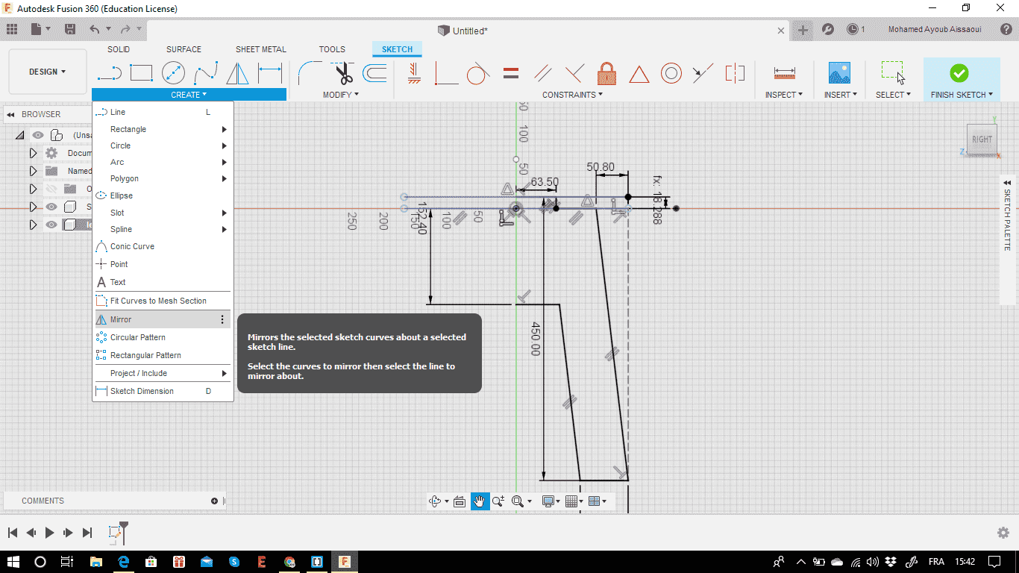Switch to the SHEET METAL tab
This screenshot has width=1019, height=573.
[260, 49]
